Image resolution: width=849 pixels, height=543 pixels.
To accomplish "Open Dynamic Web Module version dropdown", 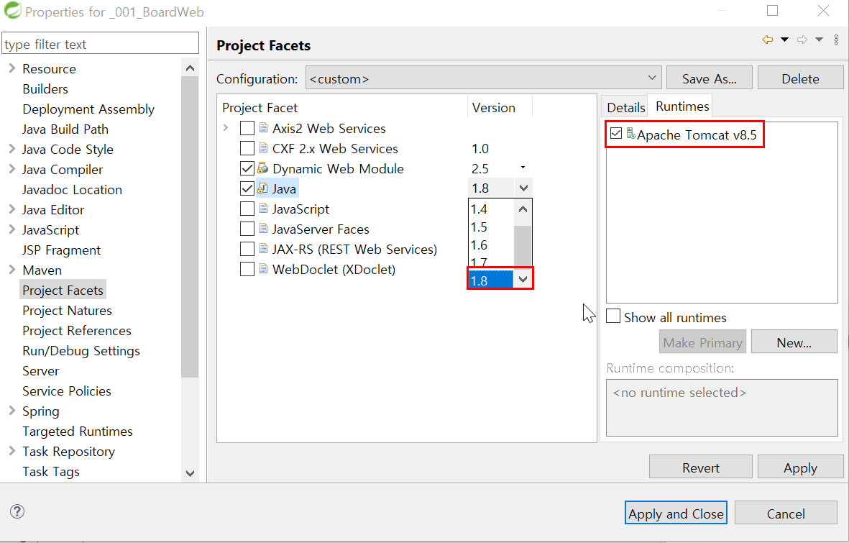I will click(523, 168).
